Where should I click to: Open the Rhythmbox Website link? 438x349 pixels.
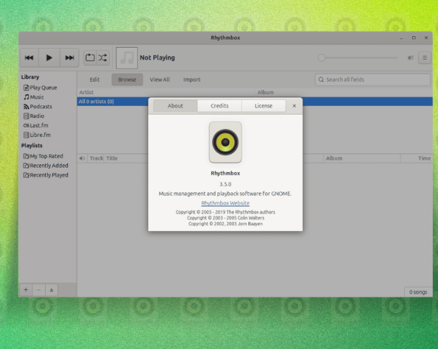225,203
